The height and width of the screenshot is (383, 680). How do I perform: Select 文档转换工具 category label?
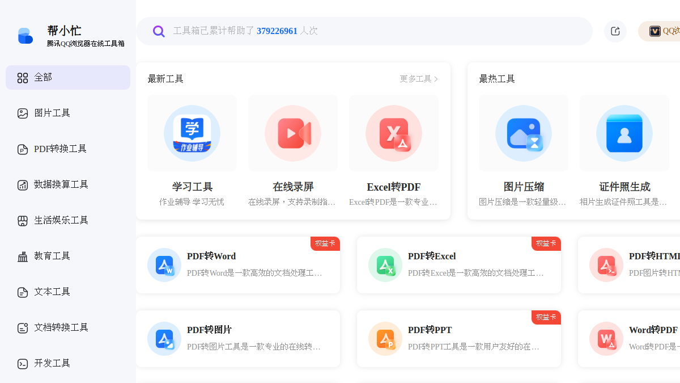pyautogui.click(x=61, y=327)
